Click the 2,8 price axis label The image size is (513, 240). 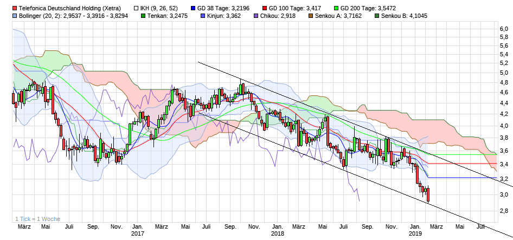coord(504,211)
